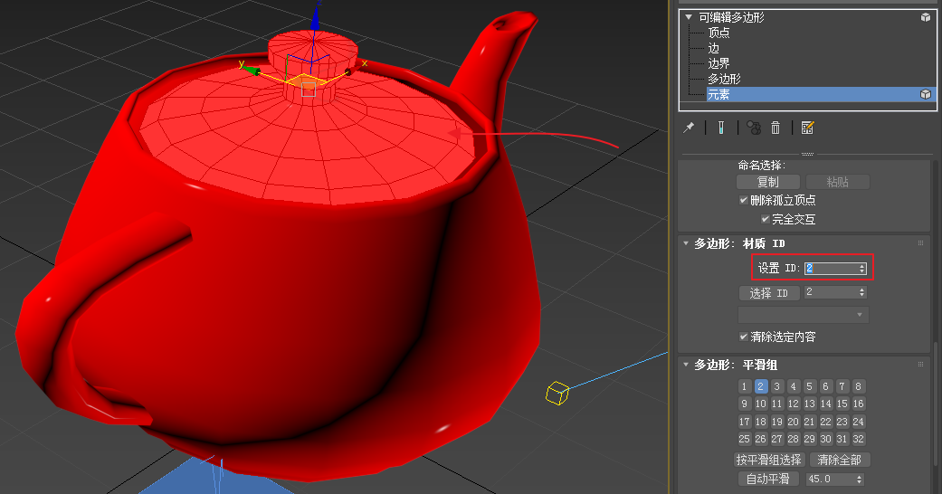Open configure modifier sets icon
Image resolution: width=942 pixels, height=494 pixels.
808,128
